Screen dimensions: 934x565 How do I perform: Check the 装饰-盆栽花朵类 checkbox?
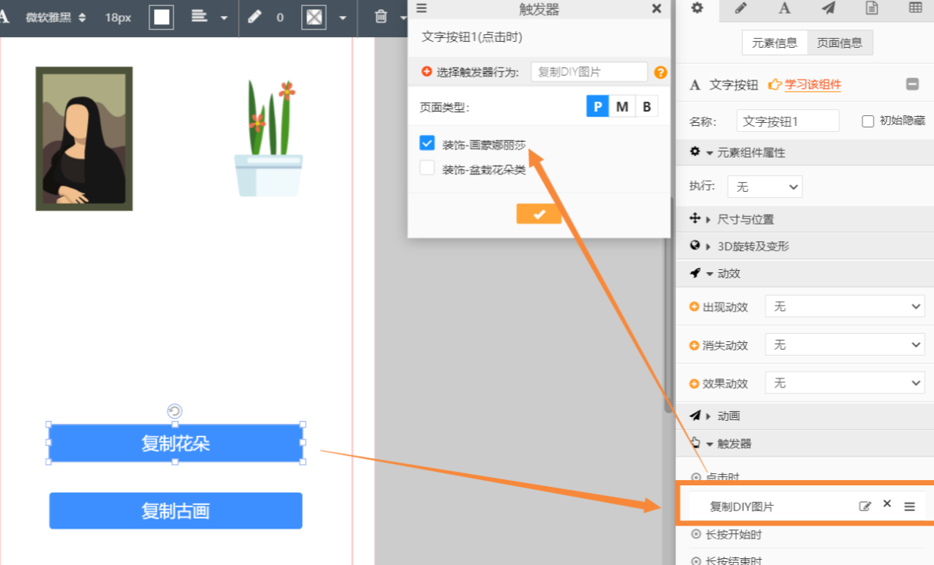coord(427,168)
